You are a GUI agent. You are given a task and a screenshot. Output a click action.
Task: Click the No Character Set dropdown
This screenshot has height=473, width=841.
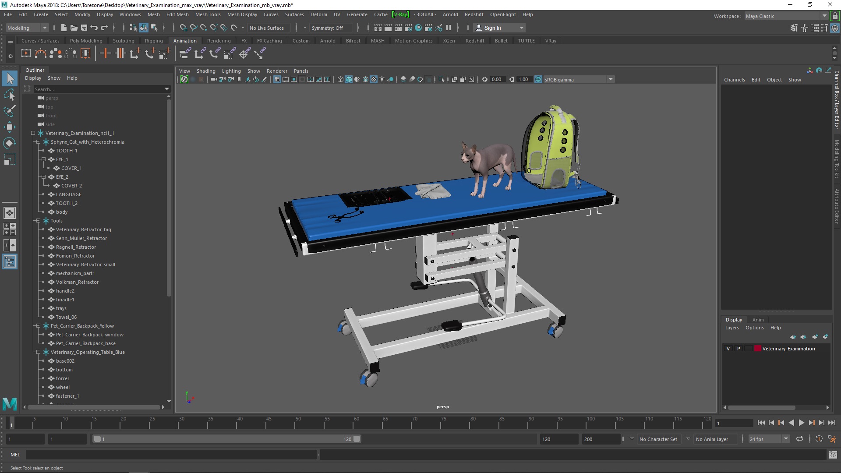point(658,439)
